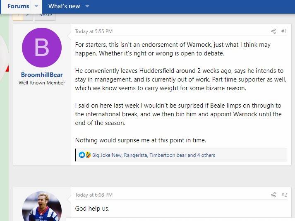Click the Today at 5:55 PM timestamp
The image size is (295, 221).
(x=94, y=31)
